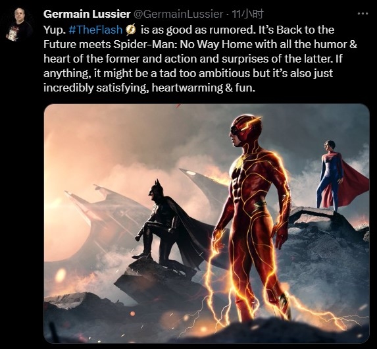Click the Flash's lightning chest emblem
This screenshot has width=377, height=349.
239,163
